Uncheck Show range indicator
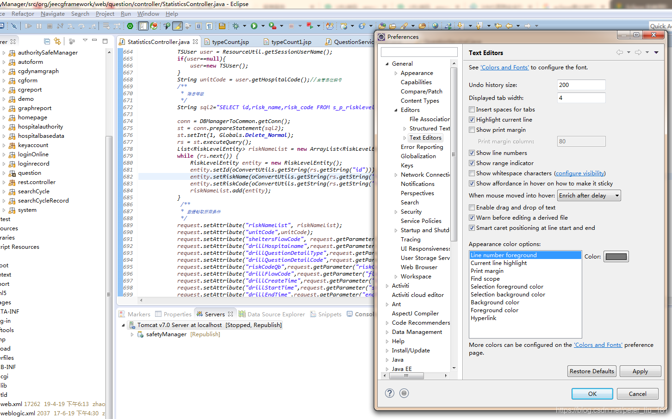The width and height of the screenshot is (672, 419). [x=472, y=163]
